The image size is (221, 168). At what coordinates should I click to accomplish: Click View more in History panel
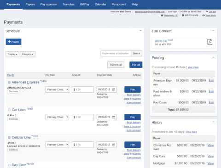[x=192, y=132]
